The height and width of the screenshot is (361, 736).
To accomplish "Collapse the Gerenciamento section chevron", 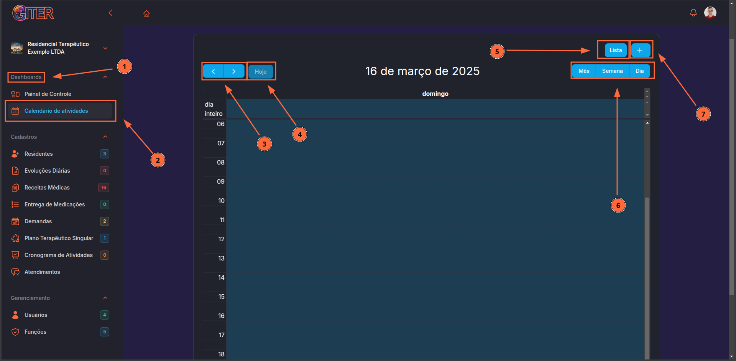I will click(105, 298).
